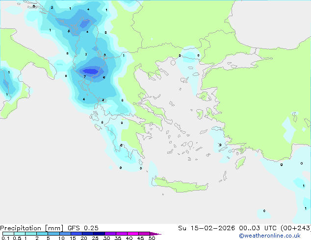Pick the 40–45 mm magenta legend swatch
311x240 pixels.
133,234
